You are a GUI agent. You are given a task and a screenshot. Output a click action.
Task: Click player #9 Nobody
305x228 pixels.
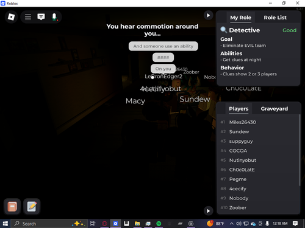[x=258, y=198]
